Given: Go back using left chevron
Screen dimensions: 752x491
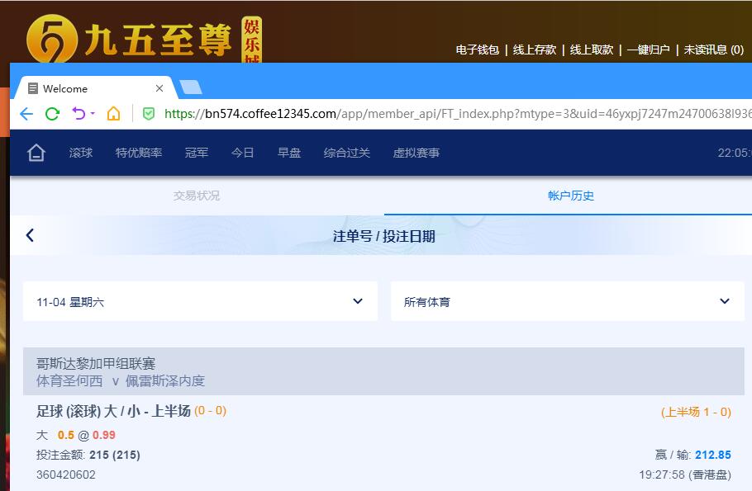Looking at the screenshot, I should [30, 235].
